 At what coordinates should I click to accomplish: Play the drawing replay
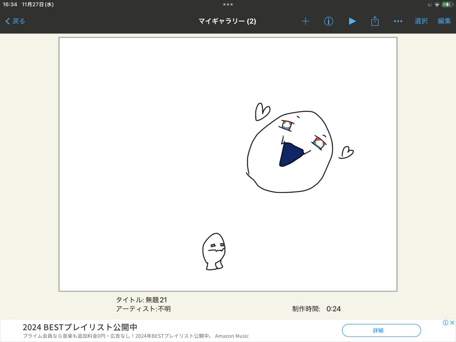(352, 21)
